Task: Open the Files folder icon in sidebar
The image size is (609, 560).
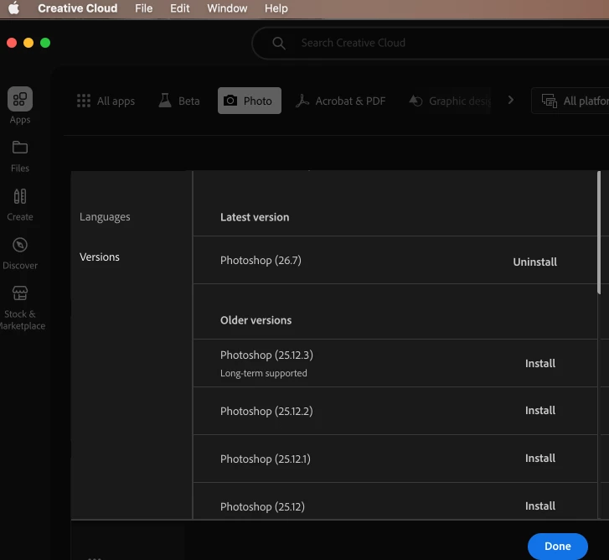Action: (20, 148)
